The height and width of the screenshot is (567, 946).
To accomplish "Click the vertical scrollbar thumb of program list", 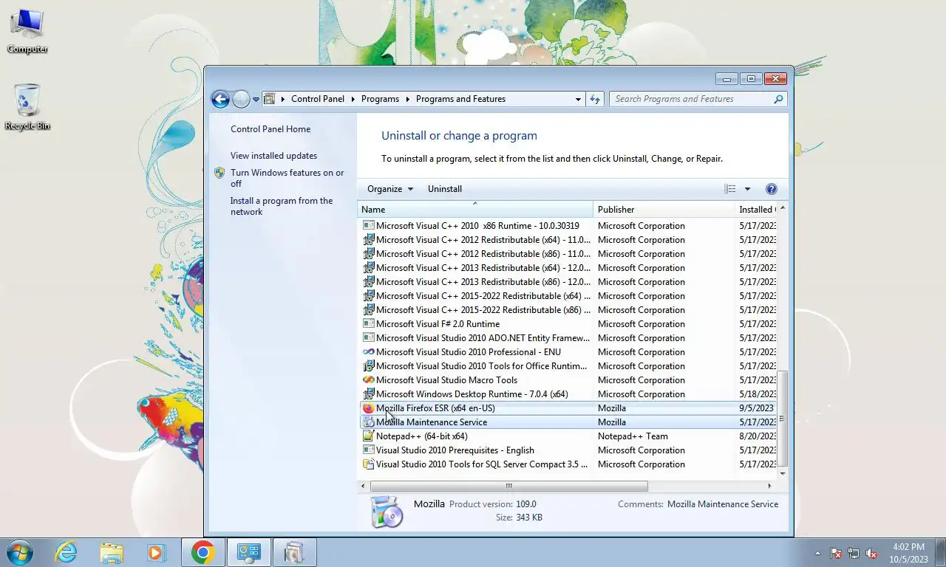I will tap(782, 419).
